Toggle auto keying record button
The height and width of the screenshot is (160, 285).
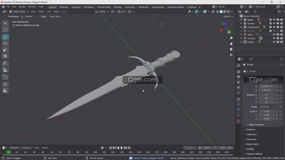pyautogui.click(x=102, y=148)
